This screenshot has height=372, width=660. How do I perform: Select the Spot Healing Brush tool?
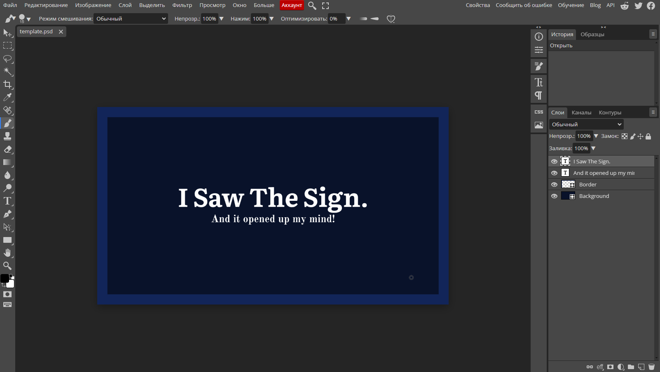click(x=7, y=110)
